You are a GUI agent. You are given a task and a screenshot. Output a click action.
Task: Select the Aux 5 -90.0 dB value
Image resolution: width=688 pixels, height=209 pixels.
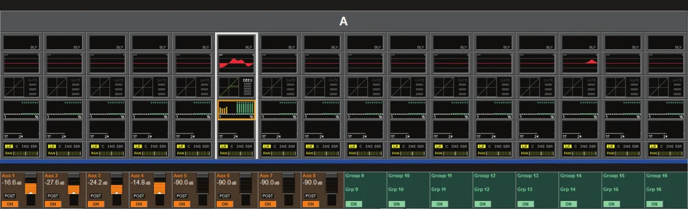183,183
